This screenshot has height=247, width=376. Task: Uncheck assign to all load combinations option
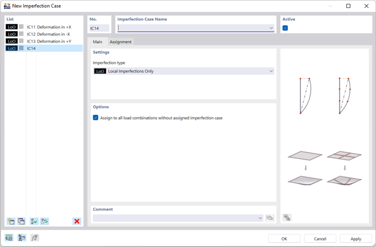point(95,118)
